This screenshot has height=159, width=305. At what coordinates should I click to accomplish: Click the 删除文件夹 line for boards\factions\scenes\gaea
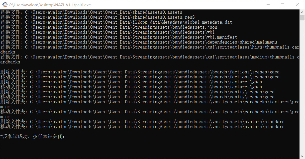[140, 72]
